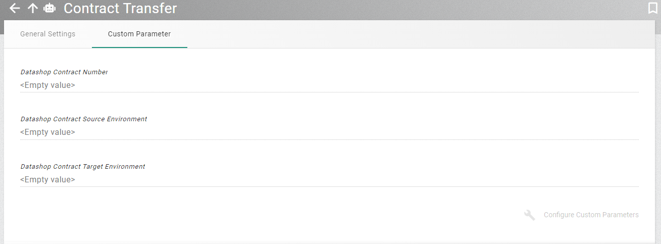Bookmark this page with the bookmark icon

pos(652,9)
